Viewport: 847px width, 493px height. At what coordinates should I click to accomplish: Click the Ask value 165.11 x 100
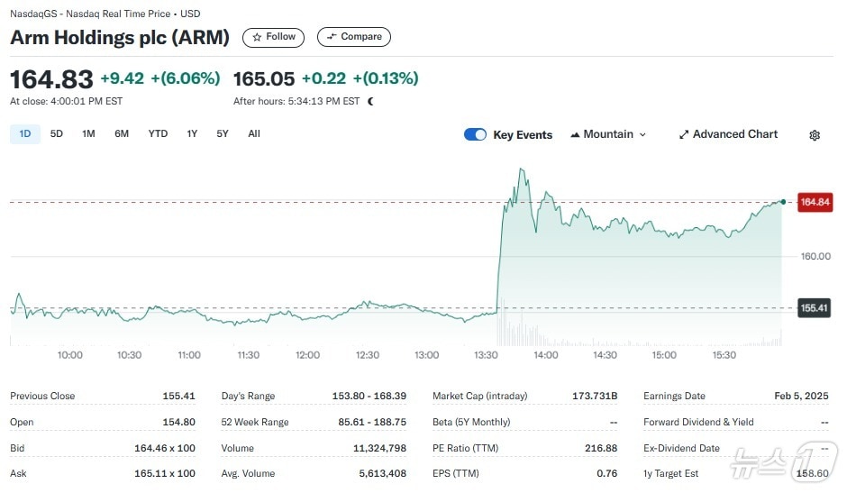tap(165, 473)
